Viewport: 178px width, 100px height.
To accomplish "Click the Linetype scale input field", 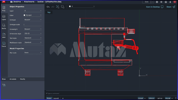I will pyautogui.click(x=33, y=24).
